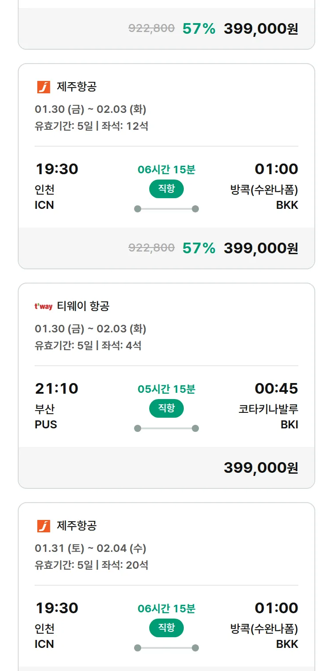Select the 부산 PUS departure airport
Image resolution: width=333 pixels, height=671 pixels.
pyautogui.click(x=46, y=417)
